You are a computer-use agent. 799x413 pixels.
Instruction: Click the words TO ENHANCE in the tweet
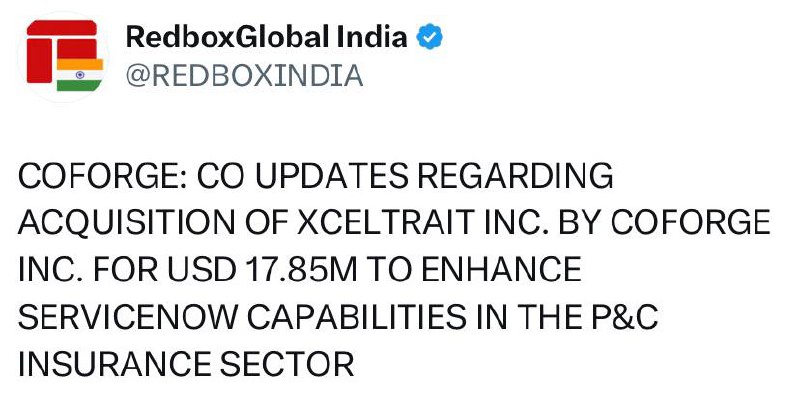tap(472, 269)
